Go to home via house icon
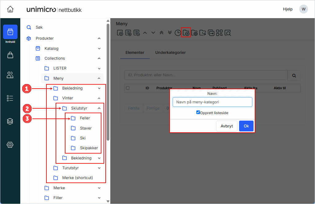 pos(10,9)
